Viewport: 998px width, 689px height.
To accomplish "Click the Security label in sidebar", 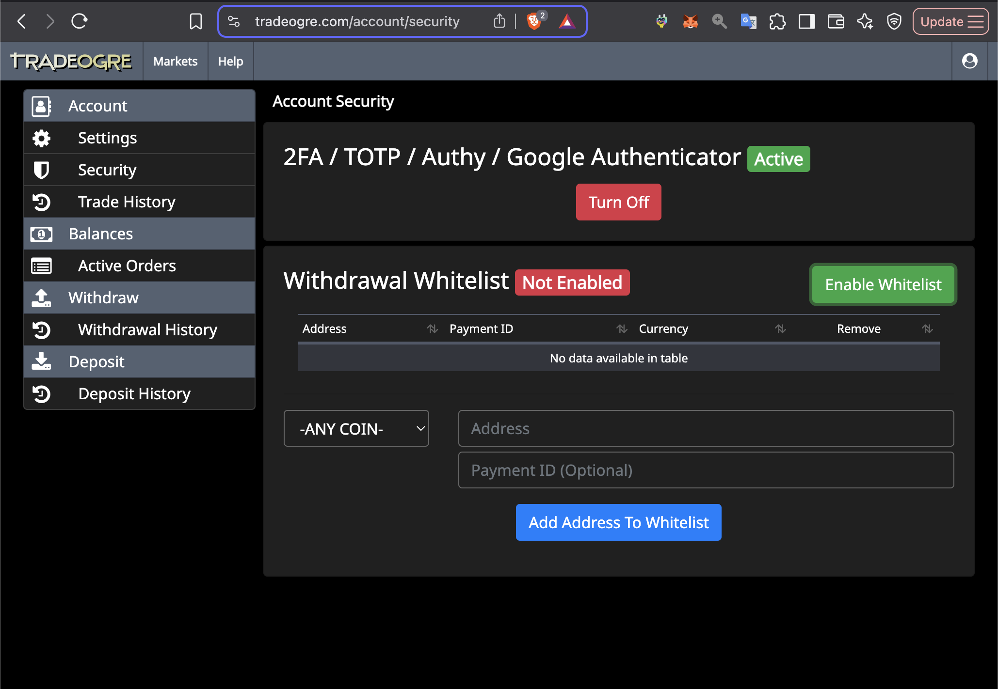I will point(107,170).
